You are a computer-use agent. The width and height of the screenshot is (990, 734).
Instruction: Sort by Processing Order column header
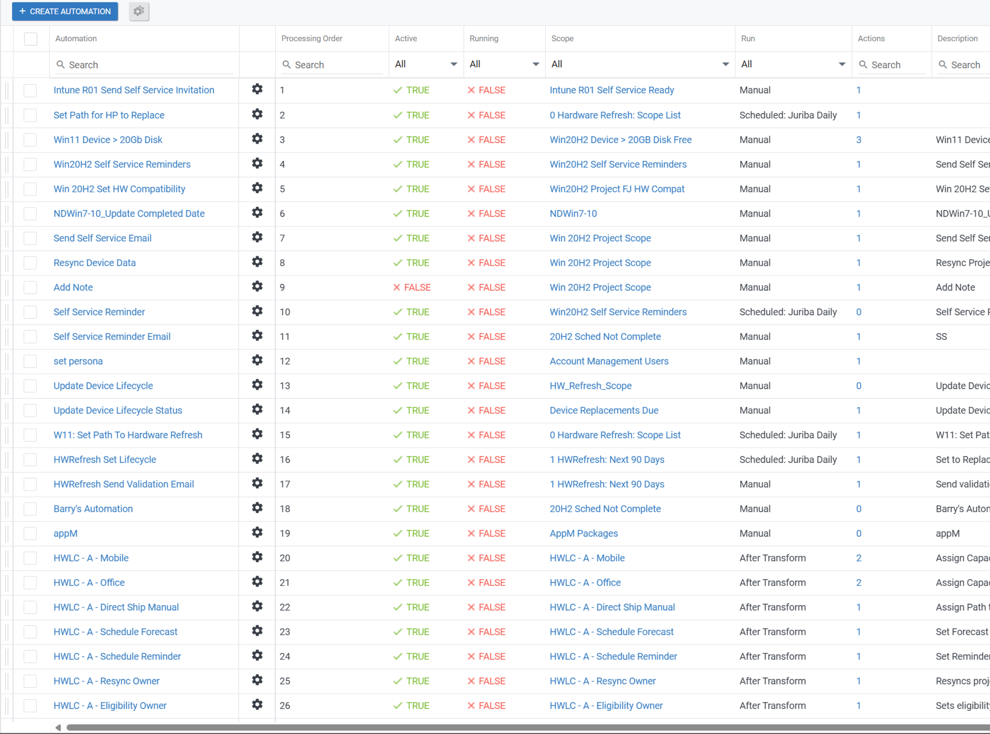coord(312,39)
